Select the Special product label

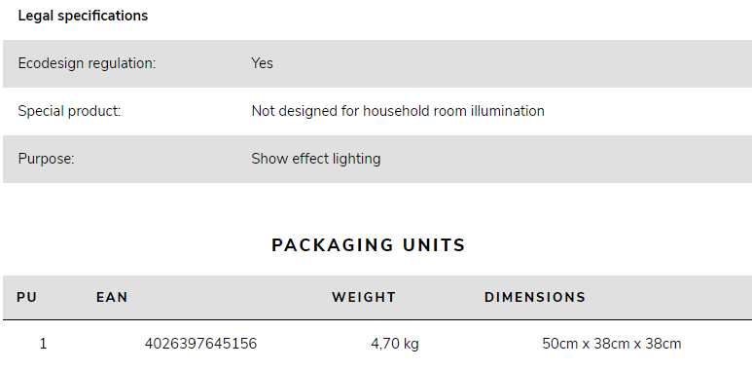pyautogui.click(x=69, y=111)
